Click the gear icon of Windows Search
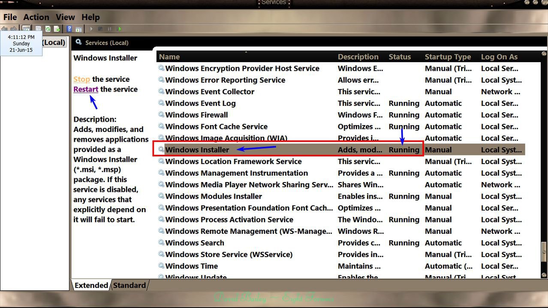 coord(161,242)
